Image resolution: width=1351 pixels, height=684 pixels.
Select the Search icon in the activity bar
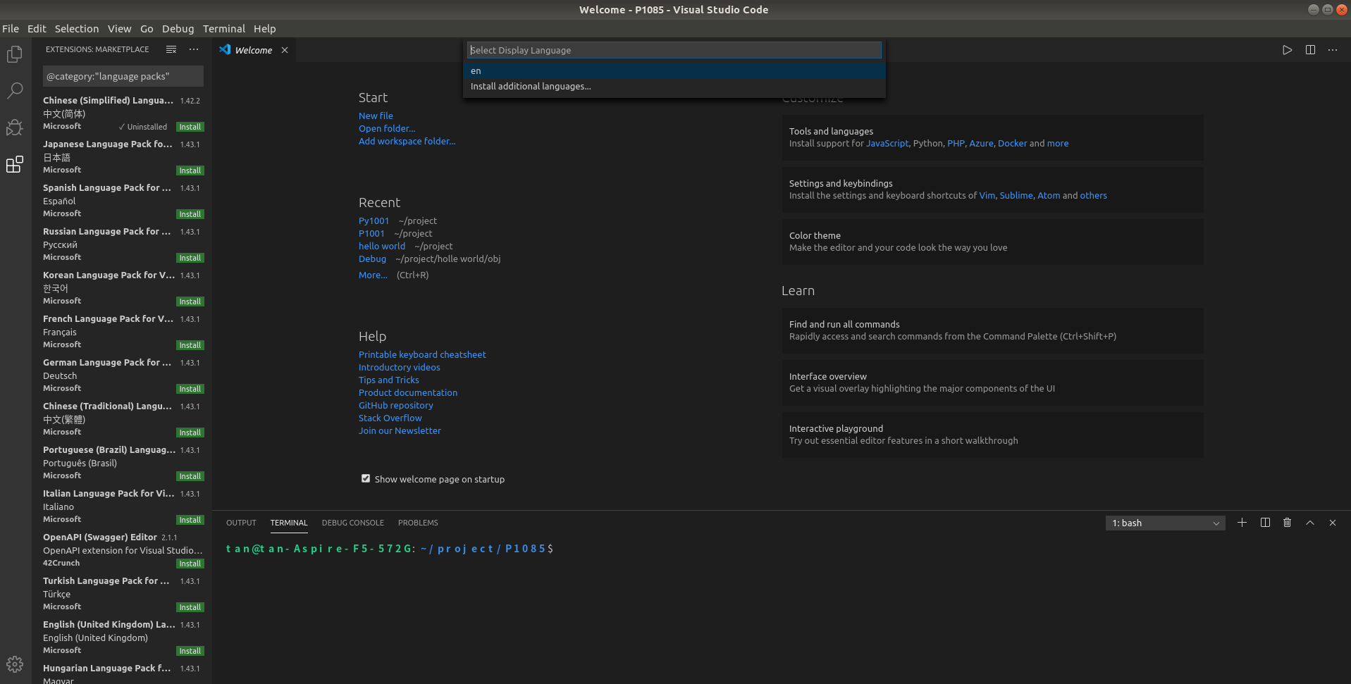pyautogui.click(x=14, y=90)
